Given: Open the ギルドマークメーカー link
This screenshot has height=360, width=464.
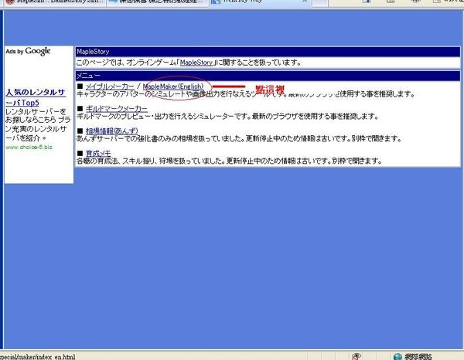Looking at the screenshot, I should [116, 108].
